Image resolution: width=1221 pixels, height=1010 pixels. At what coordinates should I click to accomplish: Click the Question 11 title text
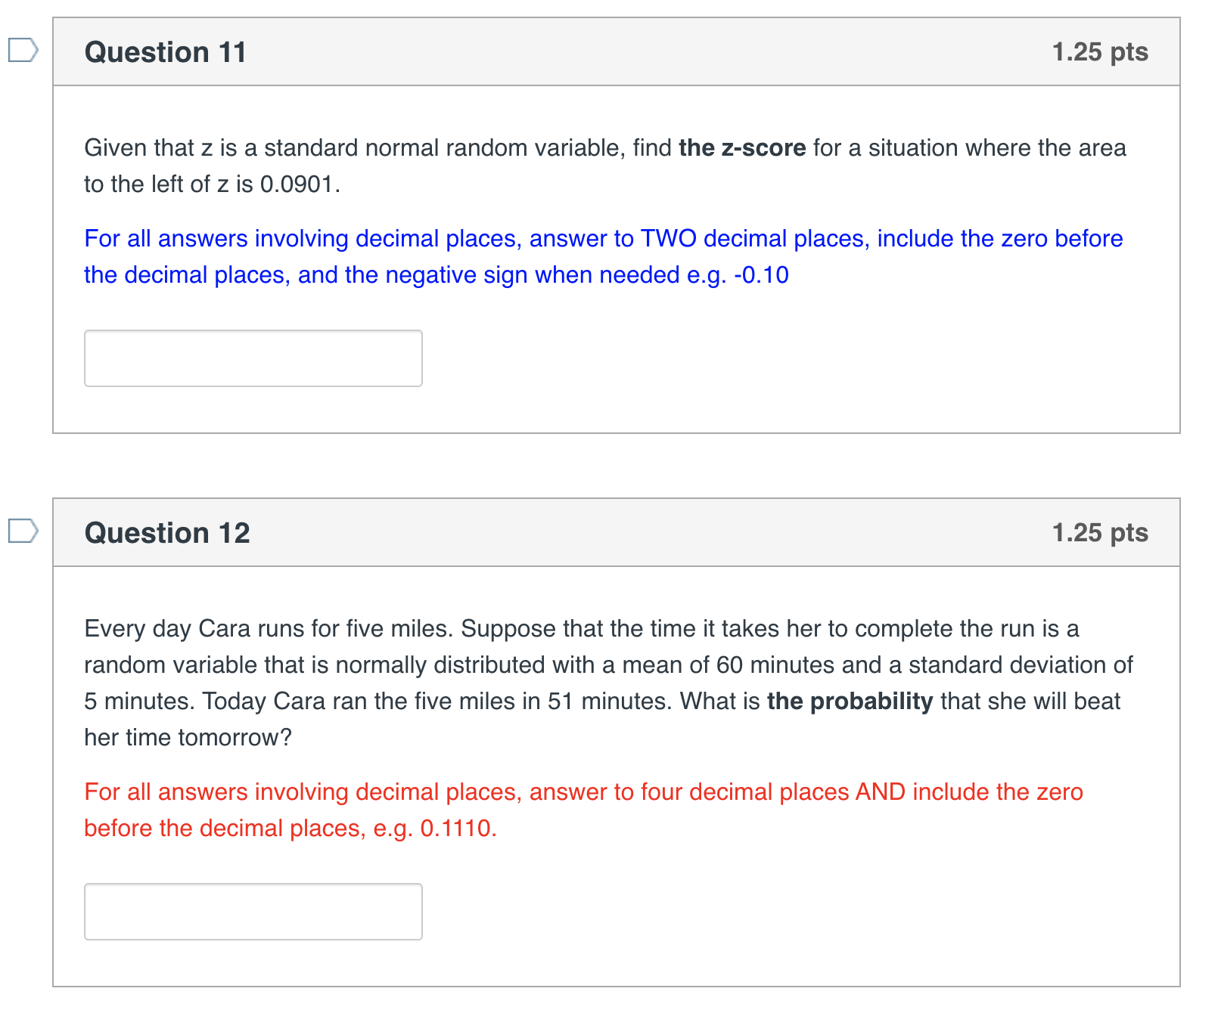(x=166, y=50)
